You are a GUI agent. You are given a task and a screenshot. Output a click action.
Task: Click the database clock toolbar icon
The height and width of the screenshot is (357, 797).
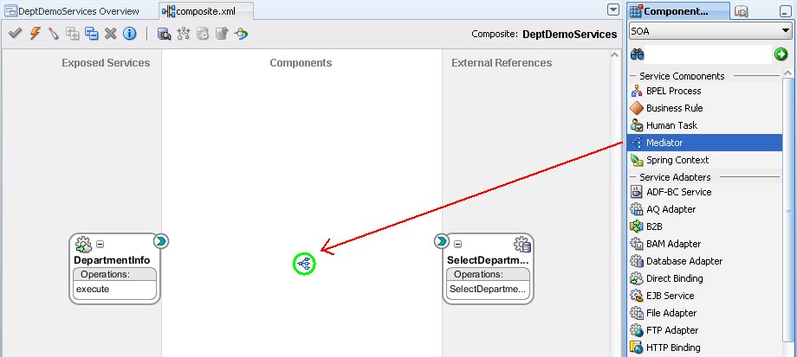coord(203,34)
